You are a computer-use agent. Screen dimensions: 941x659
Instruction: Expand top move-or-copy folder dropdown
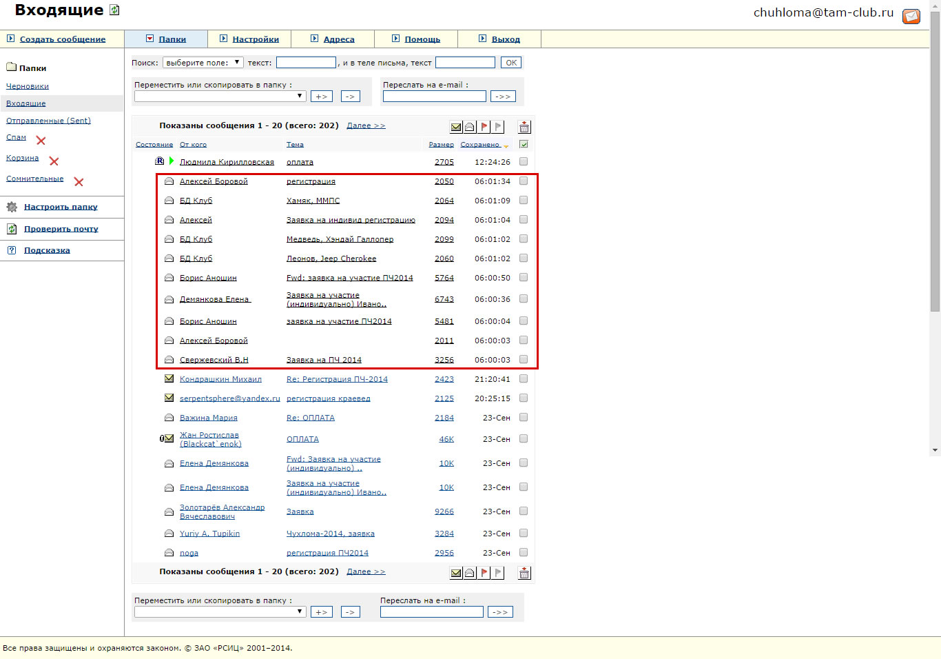point(220,96)
